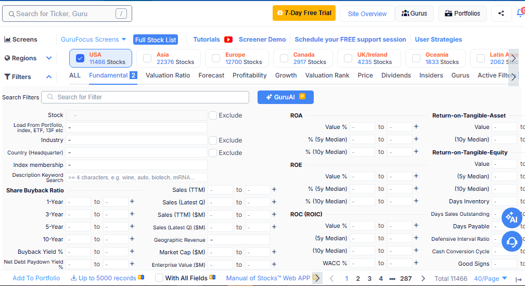Open the support headset chat icon
525x286 pixels.
511,241
